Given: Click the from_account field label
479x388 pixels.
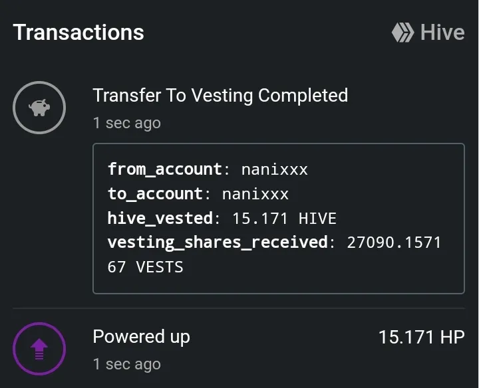Looking at the screenshot, I should [165, 169].
